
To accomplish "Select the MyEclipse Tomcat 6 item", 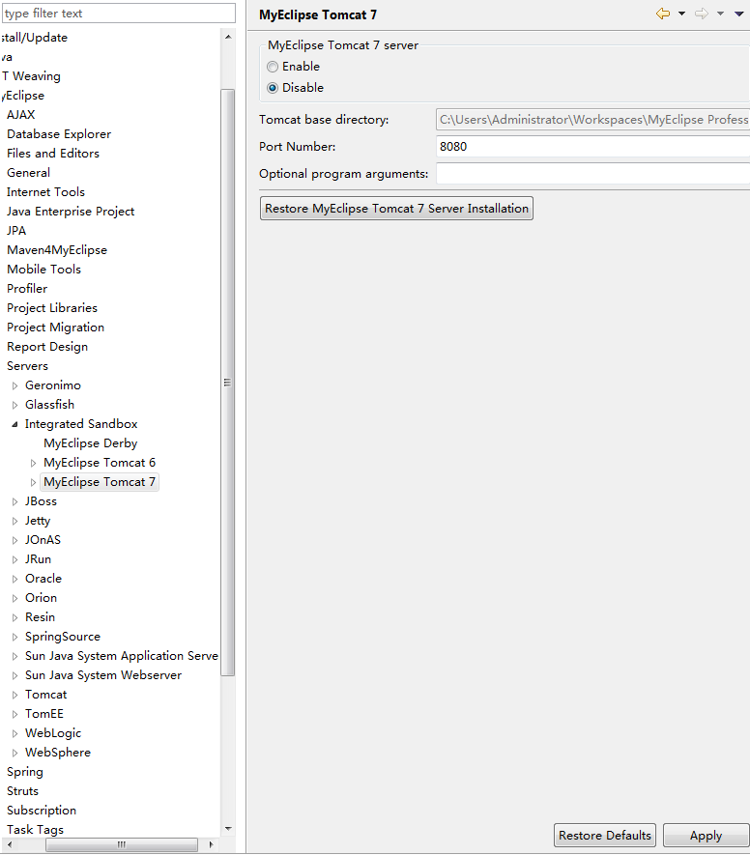I will click(100, 463).
